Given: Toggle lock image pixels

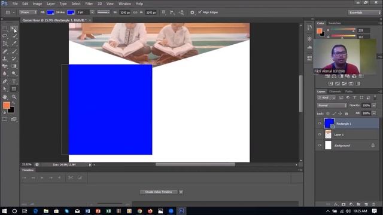Looking at the screenshot, I should point(334,113).
